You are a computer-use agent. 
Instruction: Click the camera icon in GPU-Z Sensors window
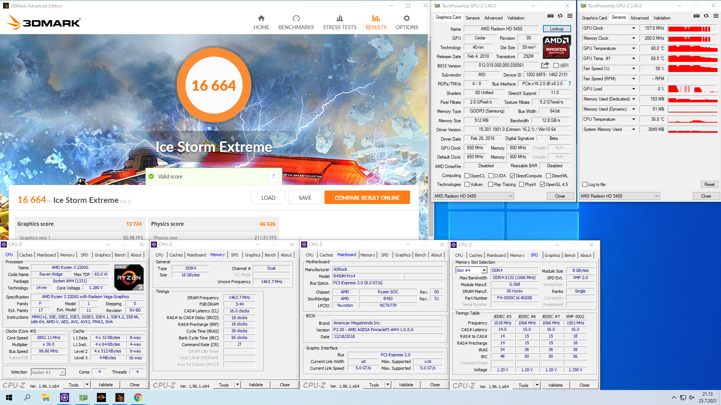(696, 16)
